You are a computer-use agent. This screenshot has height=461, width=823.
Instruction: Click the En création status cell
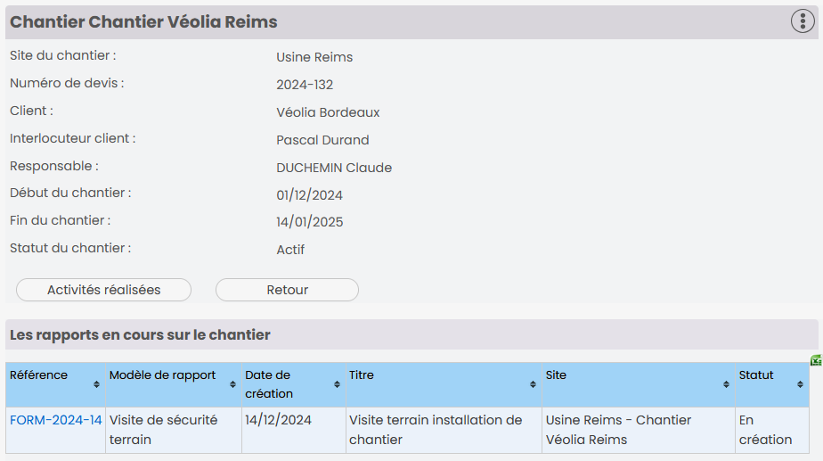(771, 430)
